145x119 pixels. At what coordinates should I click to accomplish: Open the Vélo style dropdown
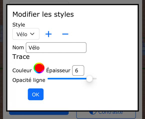tap(26, 34)
